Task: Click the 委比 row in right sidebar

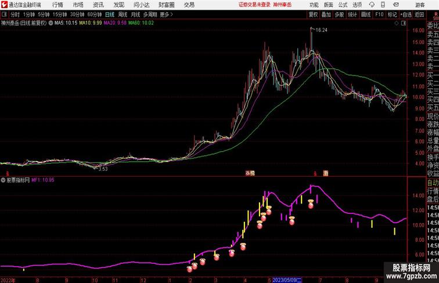Action: pos(433,26)
